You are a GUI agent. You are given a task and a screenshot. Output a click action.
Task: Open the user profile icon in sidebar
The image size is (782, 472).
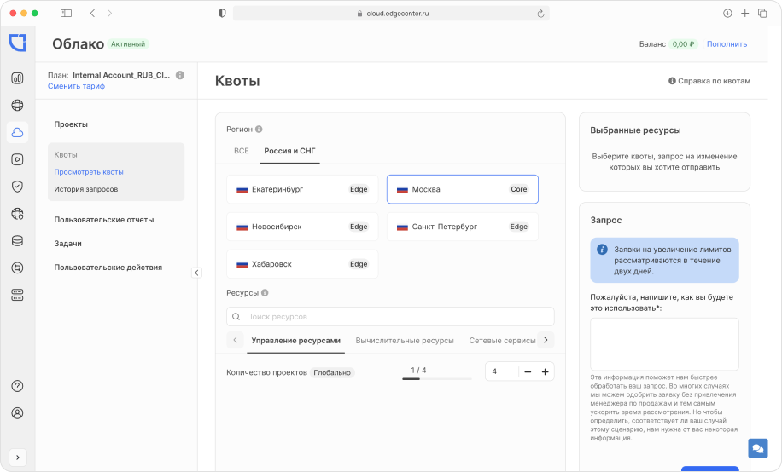tap(17, 413)
